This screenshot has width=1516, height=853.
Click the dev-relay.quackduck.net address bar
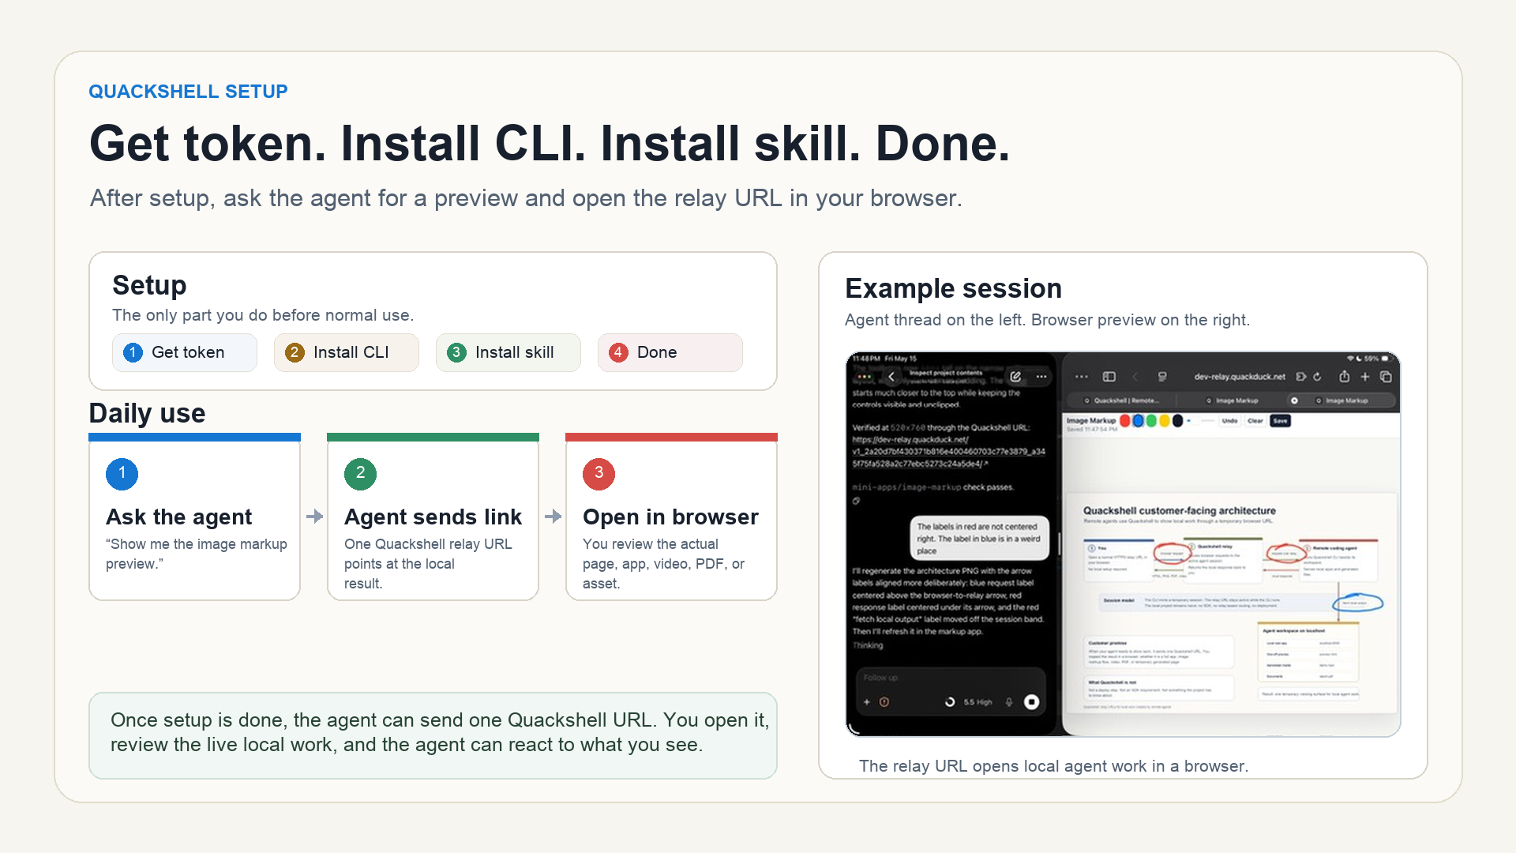(1239, 377)
